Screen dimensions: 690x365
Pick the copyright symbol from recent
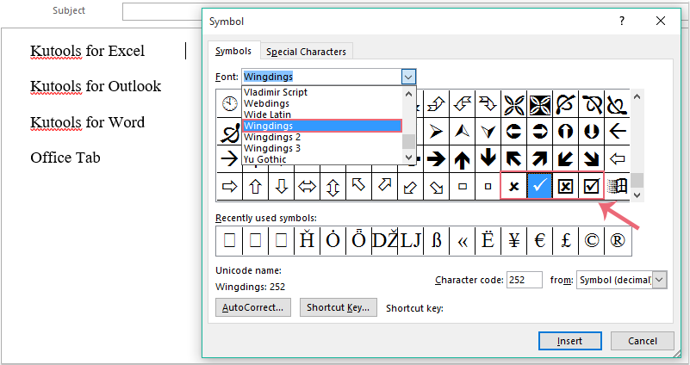click(593, 241)
